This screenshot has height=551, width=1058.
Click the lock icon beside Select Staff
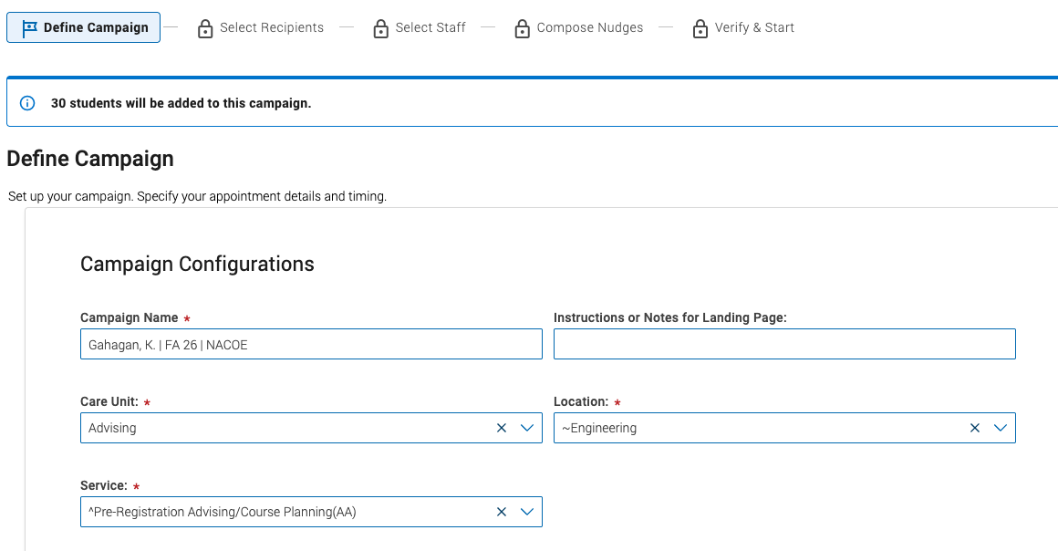[x=380, y=29]
